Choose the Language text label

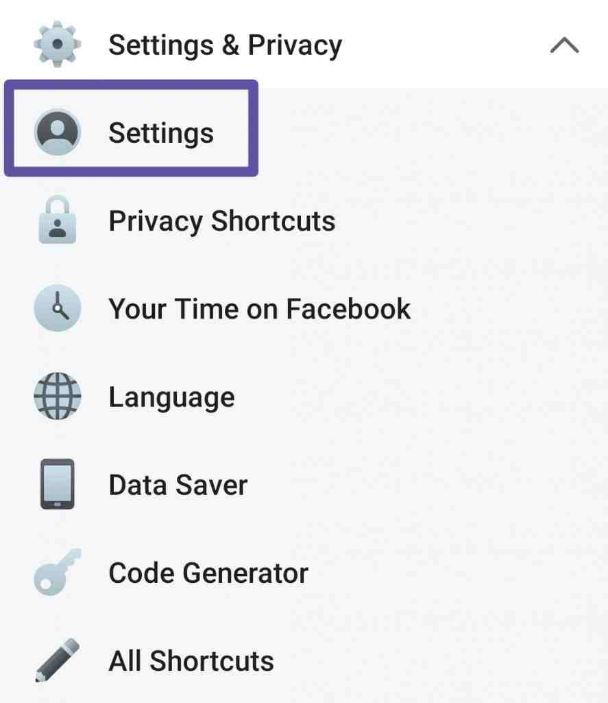pos(172,397)
